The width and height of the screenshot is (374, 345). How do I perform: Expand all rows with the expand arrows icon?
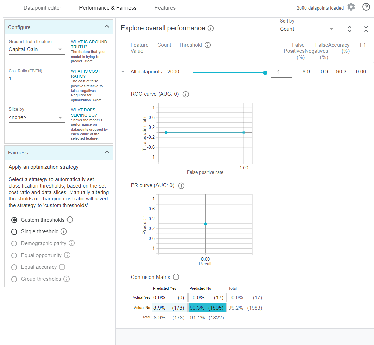(x=349, y=29)
